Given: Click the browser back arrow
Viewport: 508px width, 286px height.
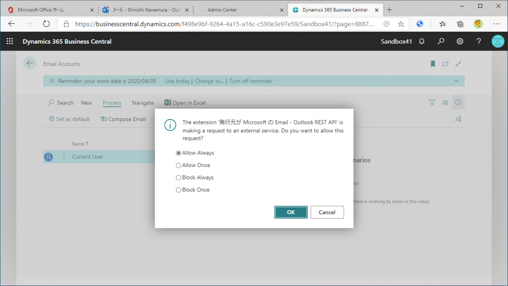Looking at the screenshot, I should click(x=11, y=24).
